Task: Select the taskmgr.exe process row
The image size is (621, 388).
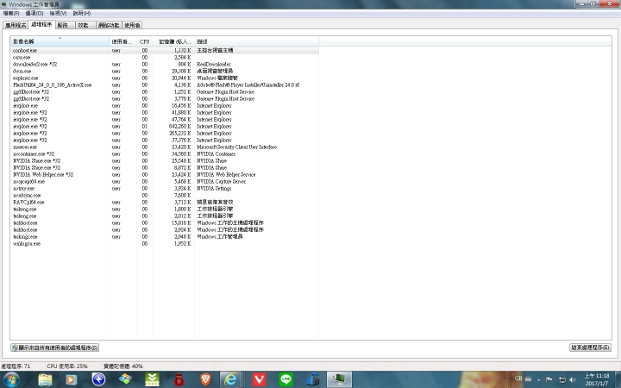Action: [x=165, y=237]
